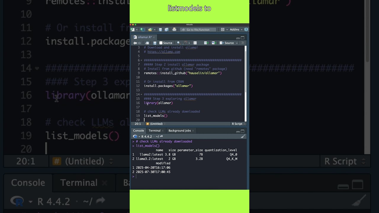379x213 pixels.
Task: Open the R Script file type dropdown
Action: click(x=238, y=124)
